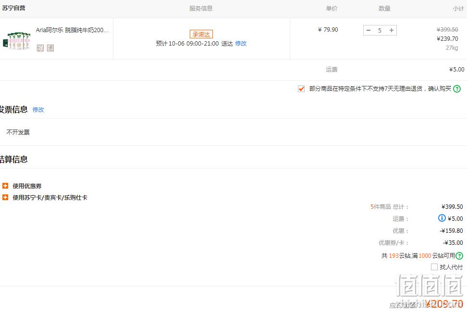Click the 承诺达 delivery badge
Image resolution: width=467 pixels, height=312 pixels.
201,34
